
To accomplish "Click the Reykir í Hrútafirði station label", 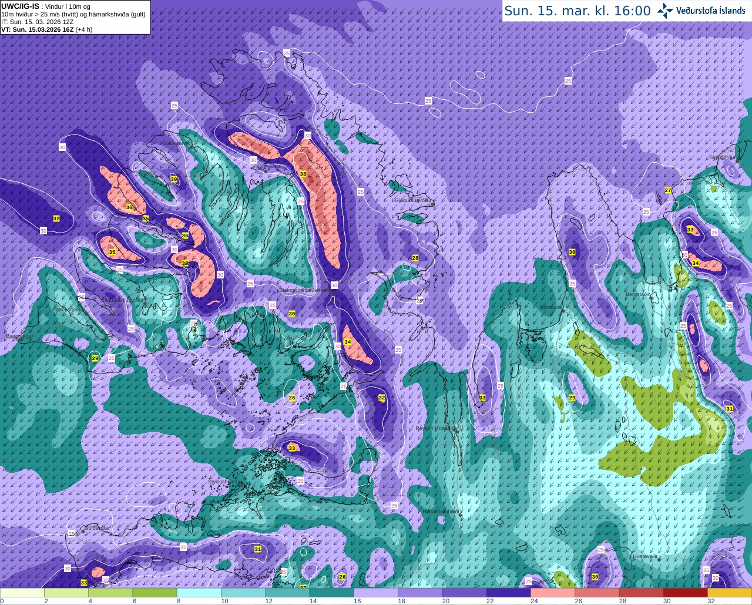I will [437, 428].
